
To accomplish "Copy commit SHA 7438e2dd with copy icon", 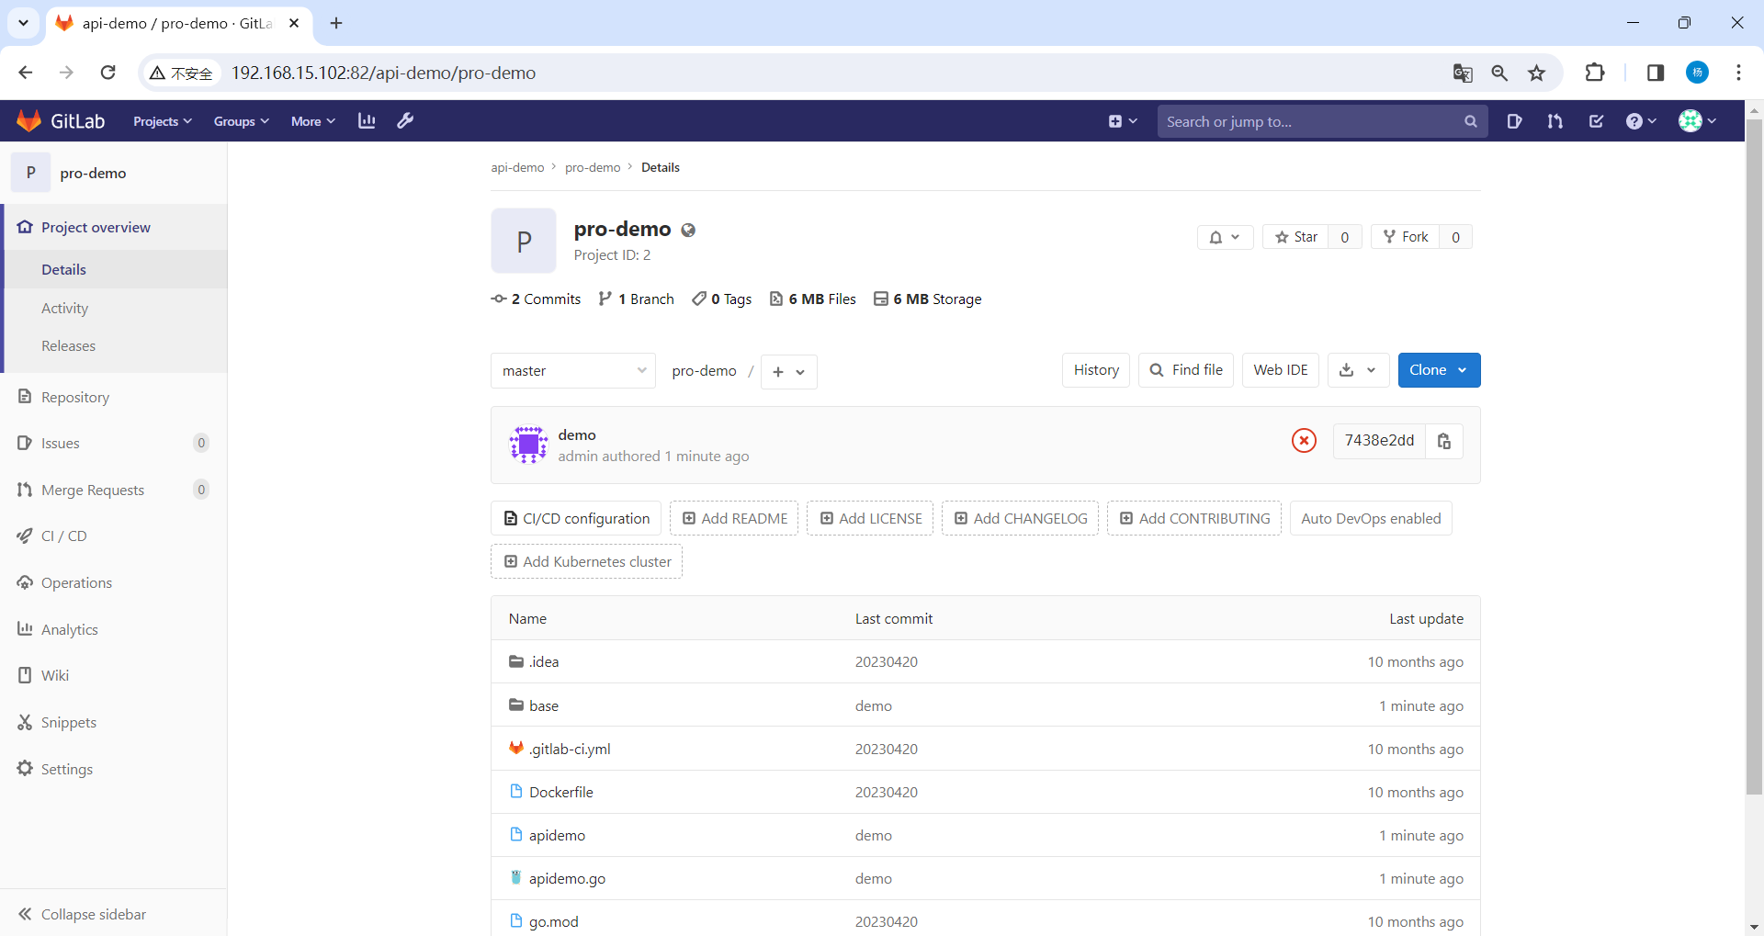I will click(x=1444, y=442).
